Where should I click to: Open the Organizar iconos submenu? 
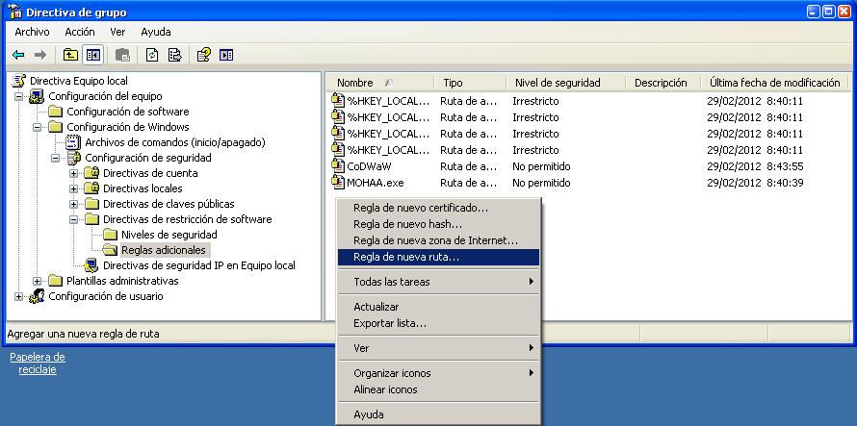point(438,373)
